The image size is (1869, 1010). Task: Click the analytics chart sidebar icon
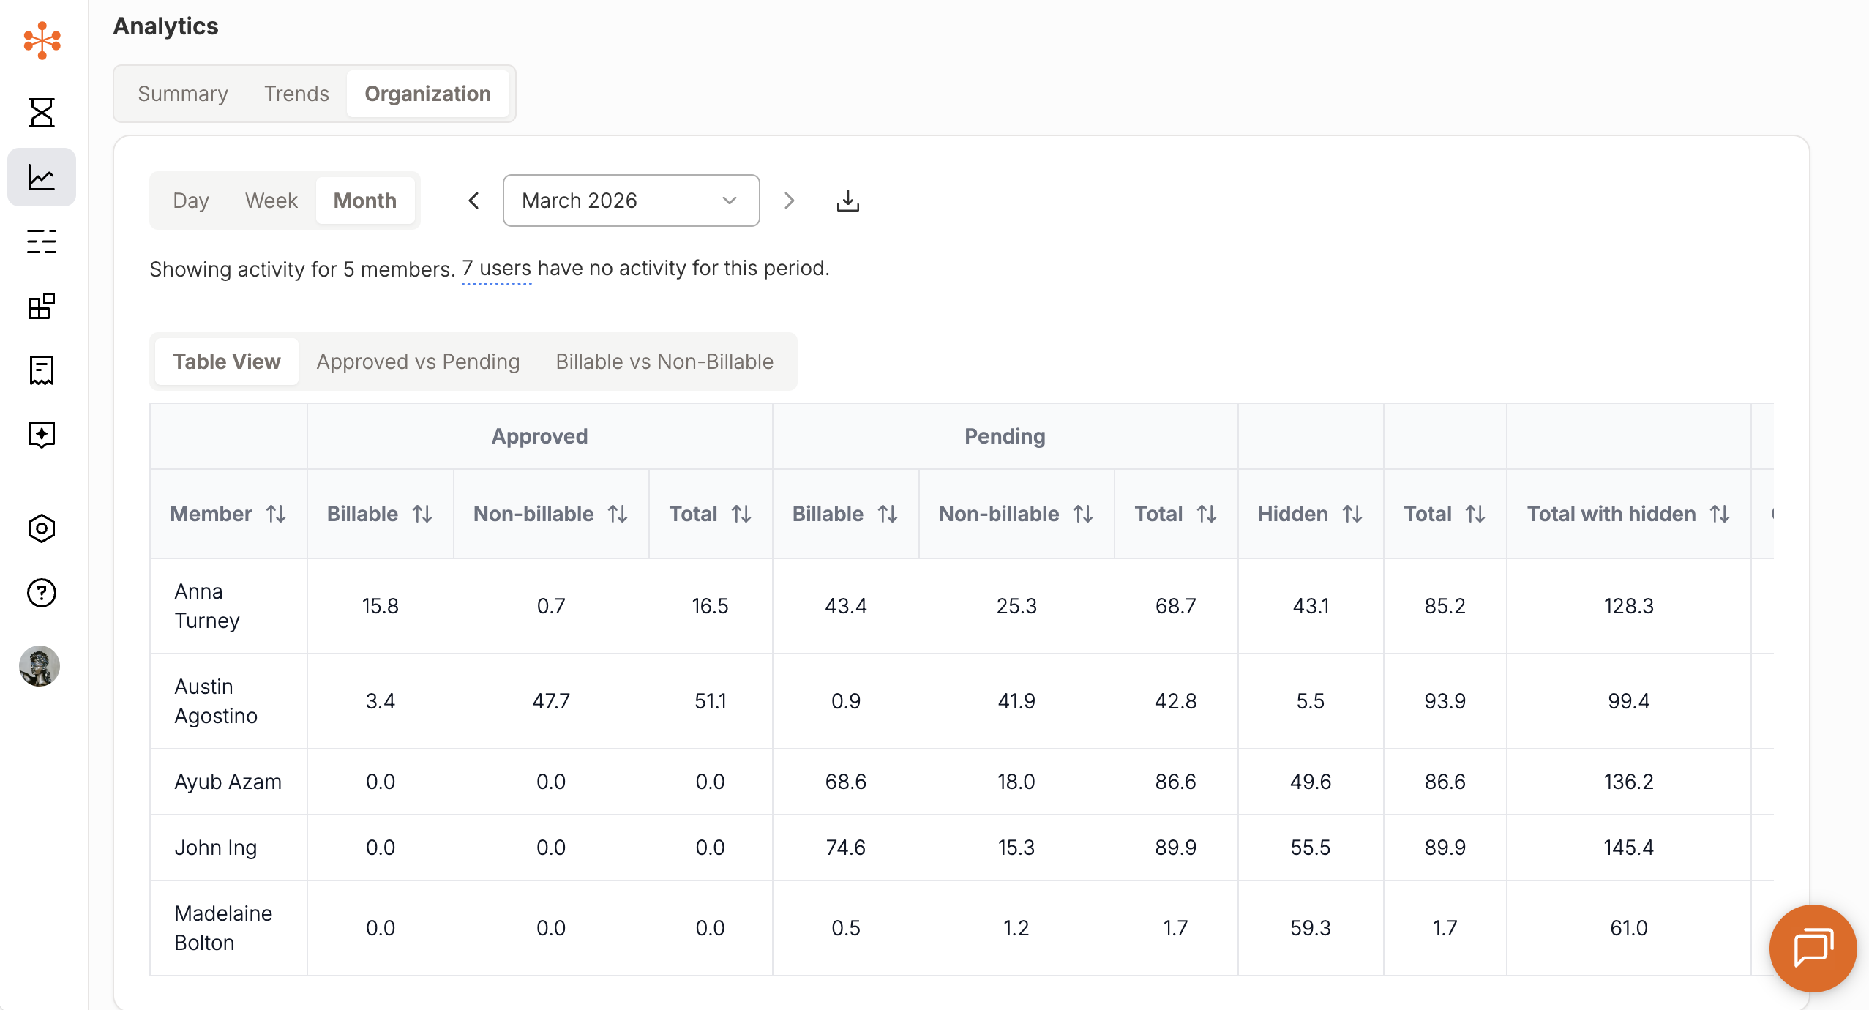coord(42,177)
